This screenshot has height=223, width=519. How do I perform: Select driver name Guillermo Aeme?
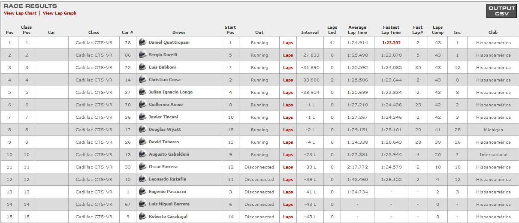pyautogui.click(x=166, y=105)
